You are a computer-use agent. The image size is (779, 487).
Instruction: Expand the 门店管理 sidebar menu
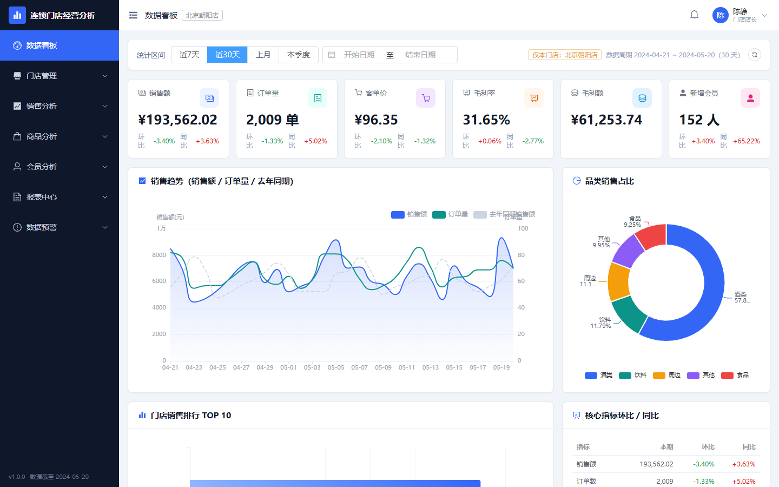[60, 76]
